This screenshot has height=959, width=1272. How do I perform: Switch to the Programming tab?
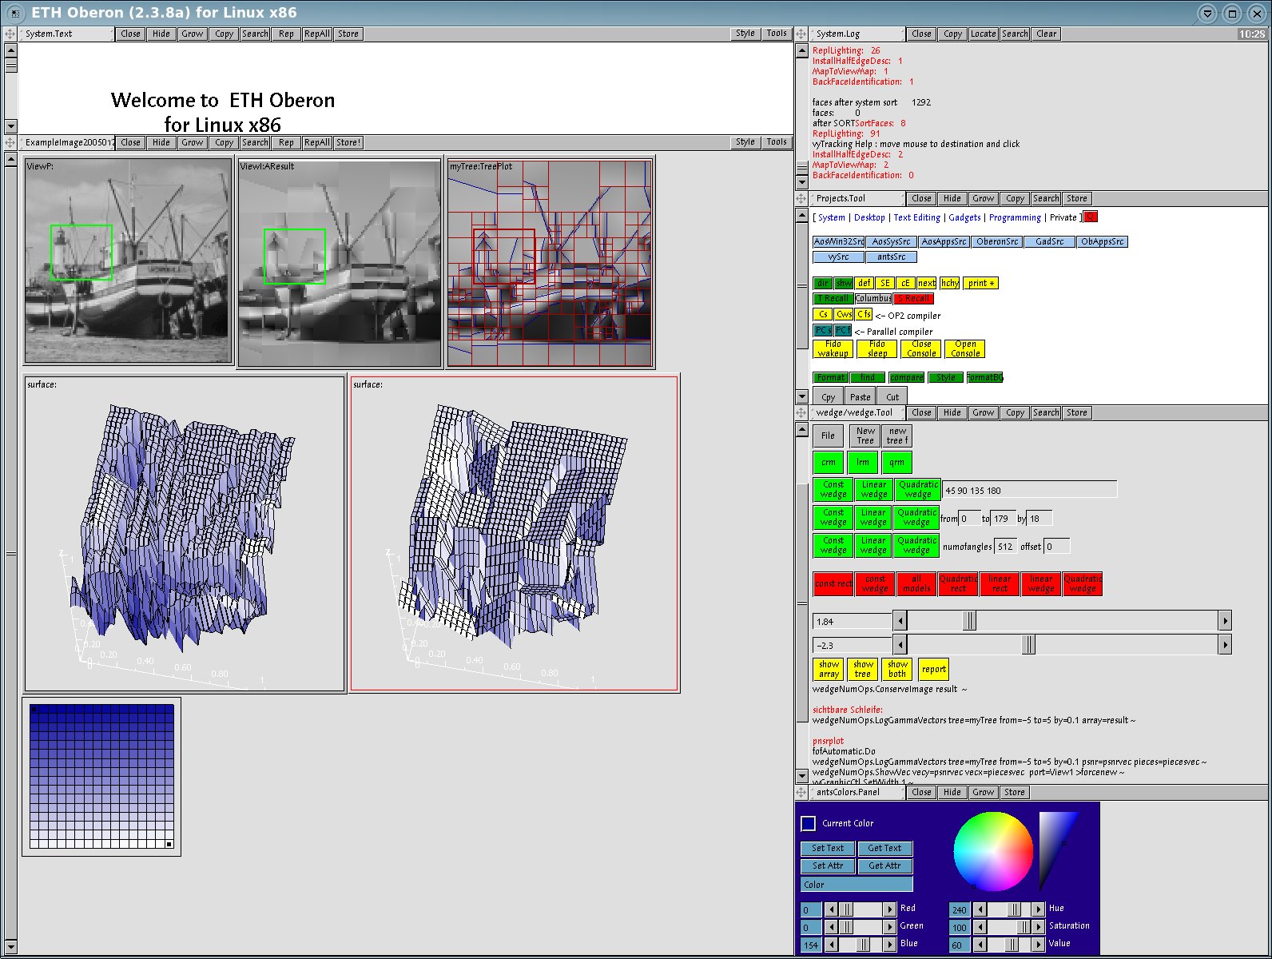coord(1015,217)
